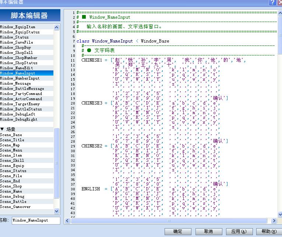Click code editor vertical scroll up arrow
Viewport: 282px width, 237px height.
click(280, 13)
